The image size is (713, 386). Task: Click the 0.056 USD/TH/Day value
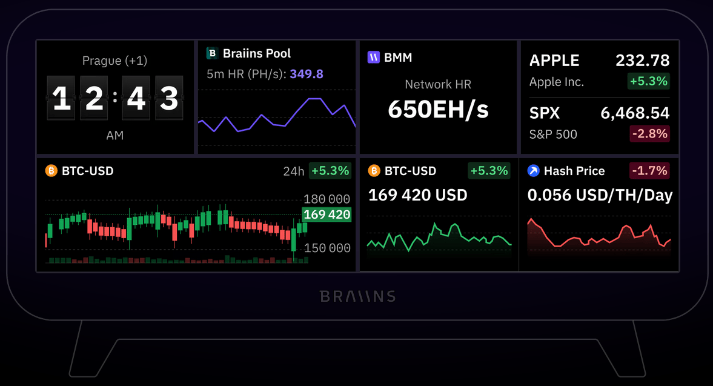[x=600, y=196]
